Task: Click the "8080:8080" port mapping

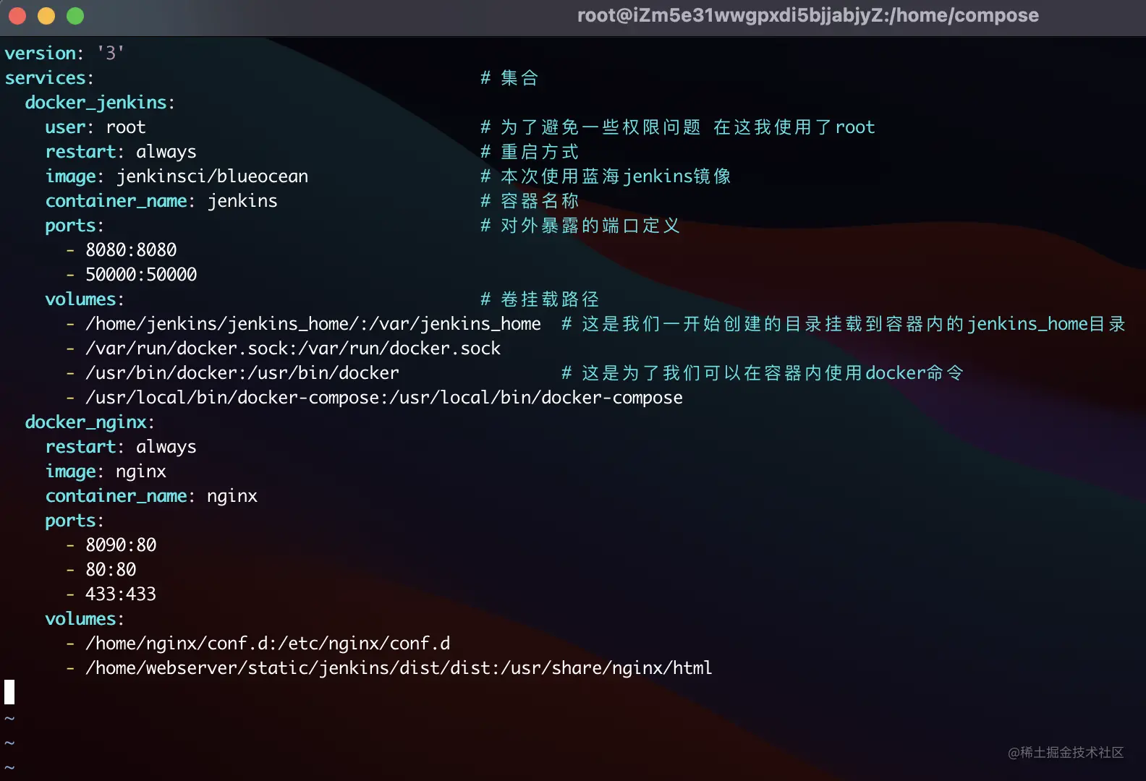Action: (131, 250)
